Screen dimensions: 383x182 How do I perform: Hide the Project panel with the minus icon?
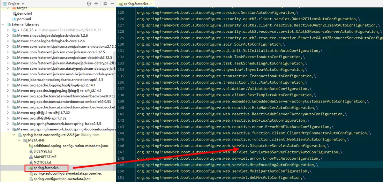click(112, 4)
